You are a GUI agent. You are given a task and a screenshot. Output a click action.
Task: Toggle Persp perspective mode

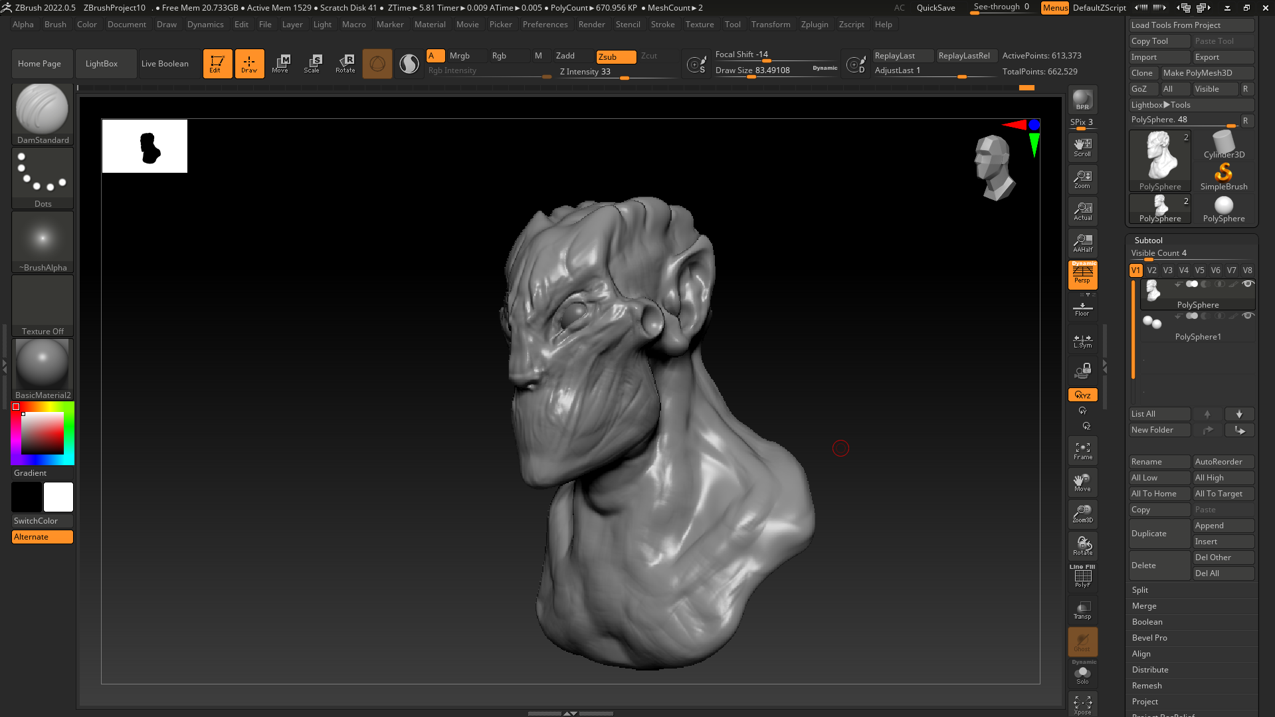pos(1082,274)
